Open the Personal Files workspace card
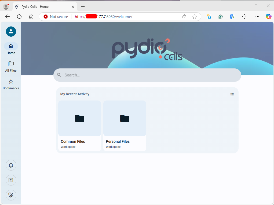This screenshot has height=205, width=274. [125, 126]
